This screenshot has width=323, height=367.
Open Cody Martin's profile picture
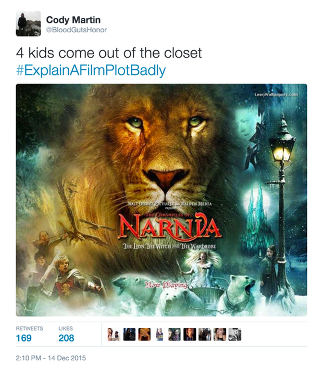click(x=28, y=23)
